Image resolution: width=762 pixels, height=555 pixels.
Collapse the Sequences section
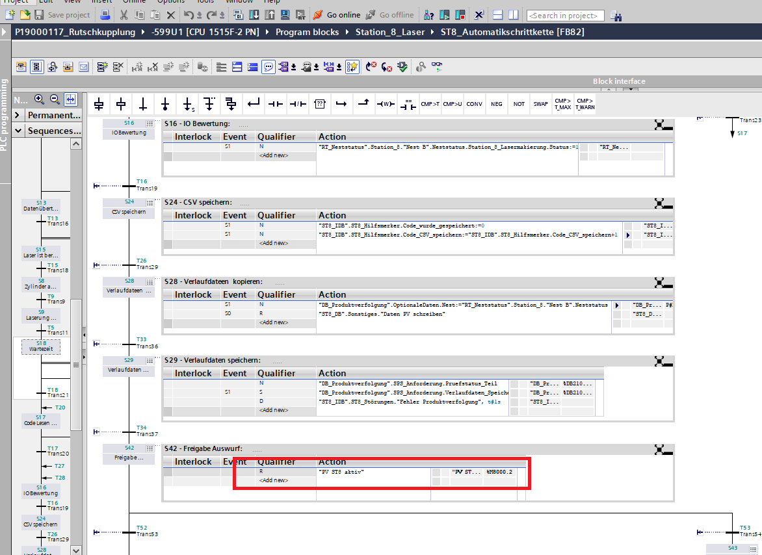point(18,131)
